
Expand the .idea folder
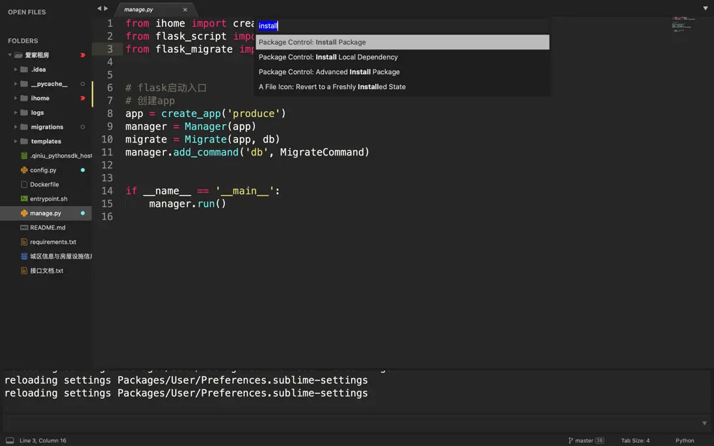pos(16,70)
